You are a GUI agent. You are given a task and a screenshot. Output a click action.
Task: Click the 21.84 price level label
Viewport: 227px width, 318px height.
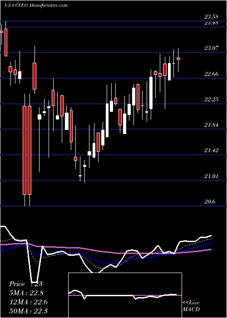(211, 125)
